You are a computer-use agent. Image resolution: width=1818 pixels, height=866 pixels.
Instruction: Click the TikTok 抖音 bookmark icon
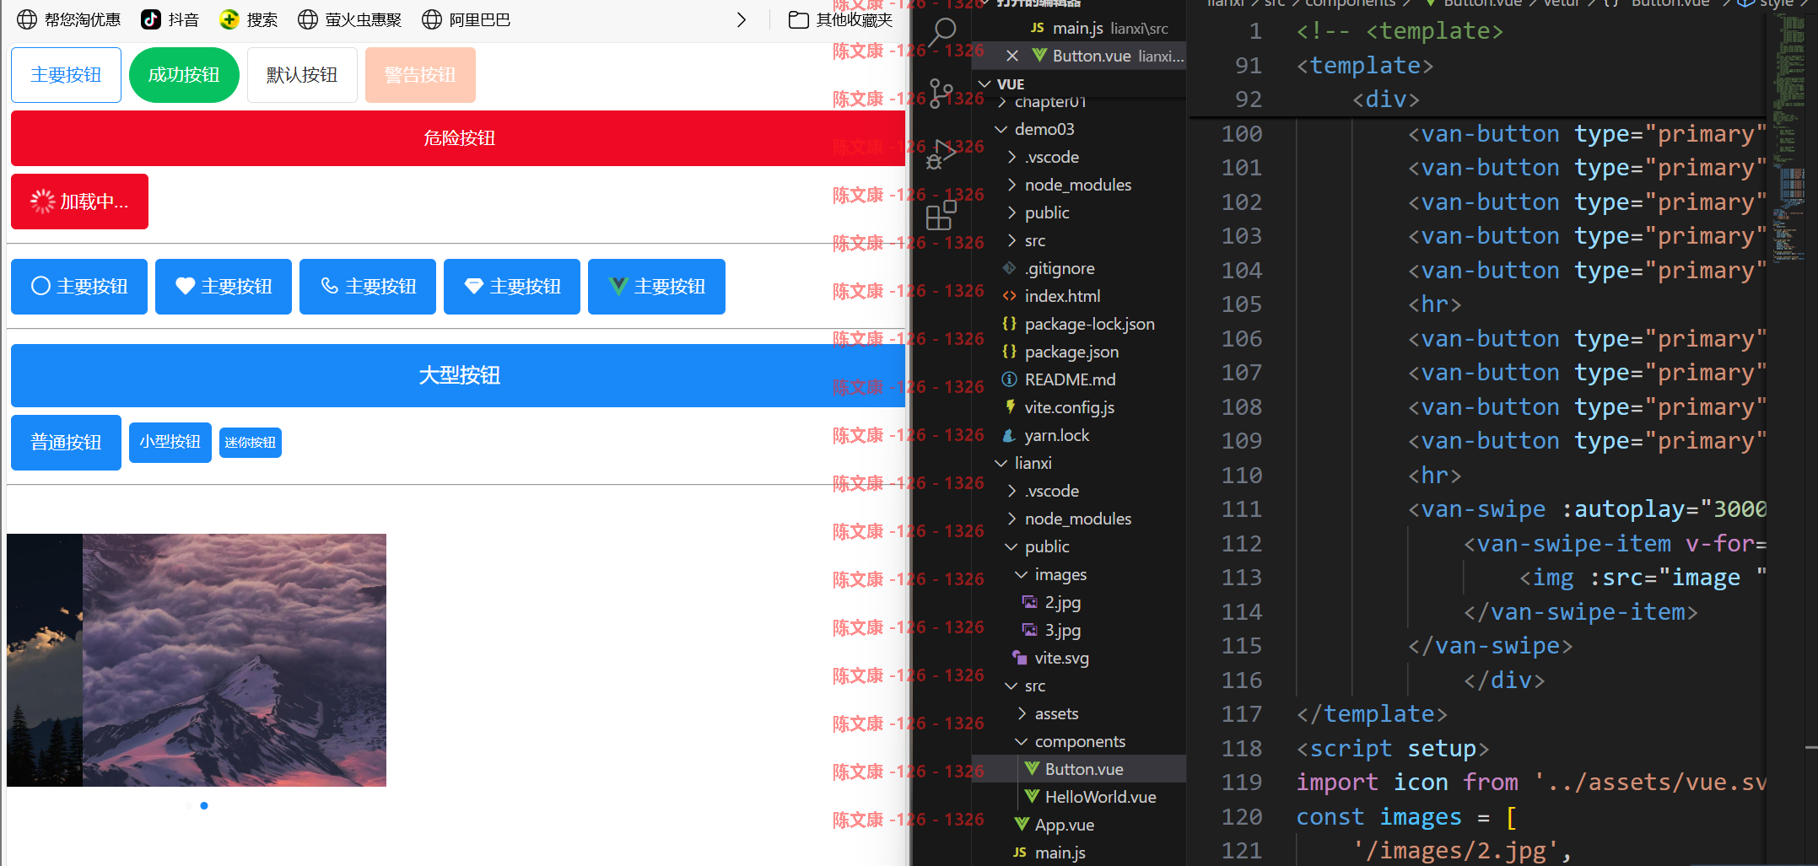(151, 19)
